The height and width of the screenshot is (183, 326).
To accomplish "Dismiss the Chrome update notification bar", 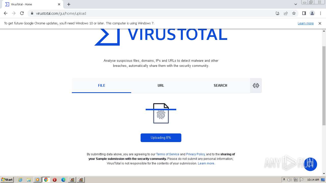I will click(x=320, y=23).
